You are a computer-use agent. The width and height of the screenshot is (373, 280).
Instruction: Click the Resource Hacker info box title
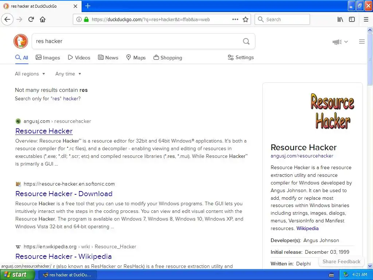[x=303, y=147]
